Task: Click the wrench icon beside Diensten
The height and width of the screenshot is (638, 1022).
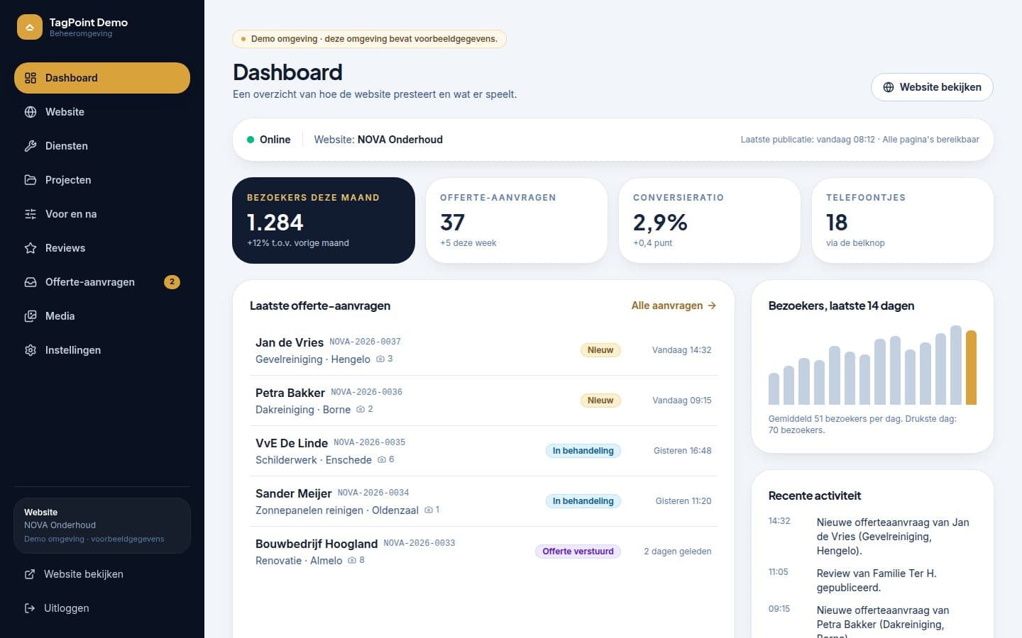Action: pos(31,146)
